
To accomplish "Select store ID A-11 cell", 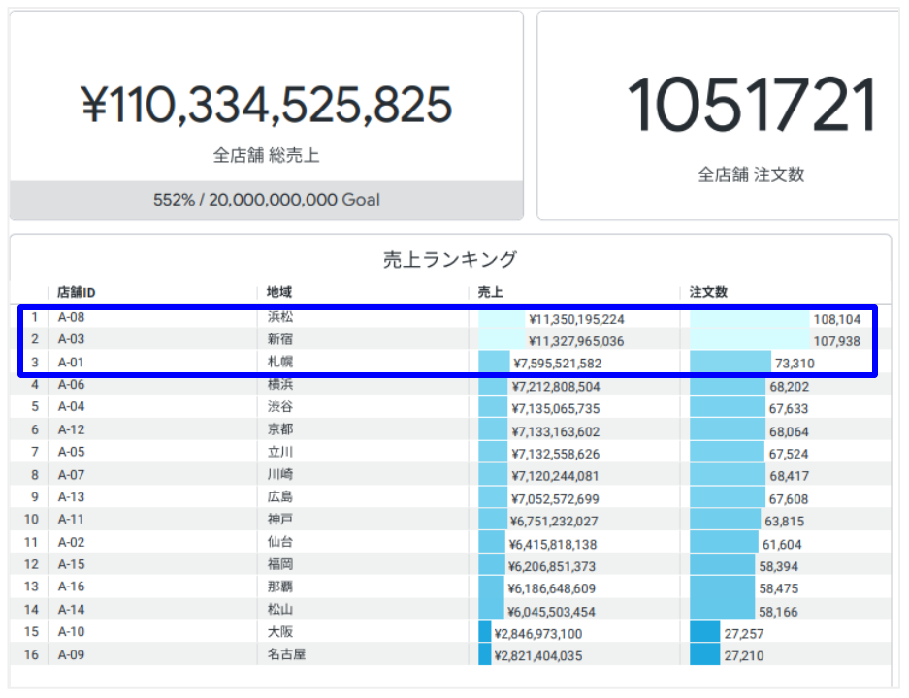I will 72,521.
